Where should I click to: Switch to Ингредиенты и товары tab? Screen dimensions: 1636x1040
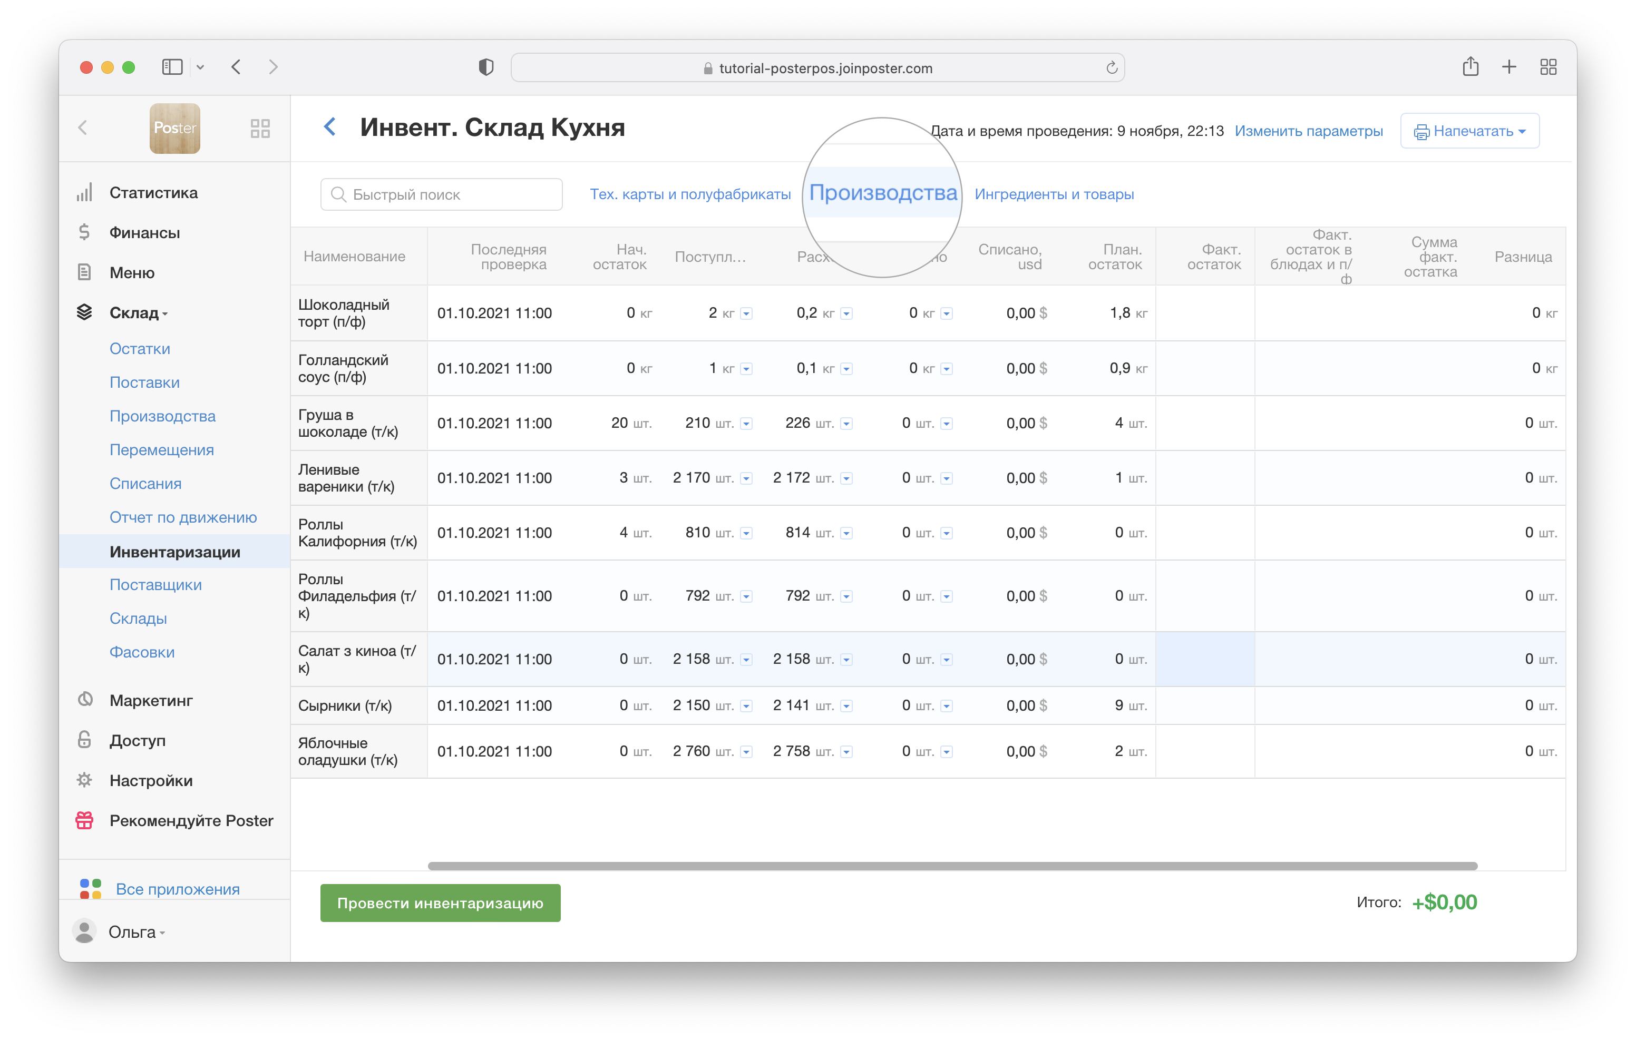(x=1054, y=194)
